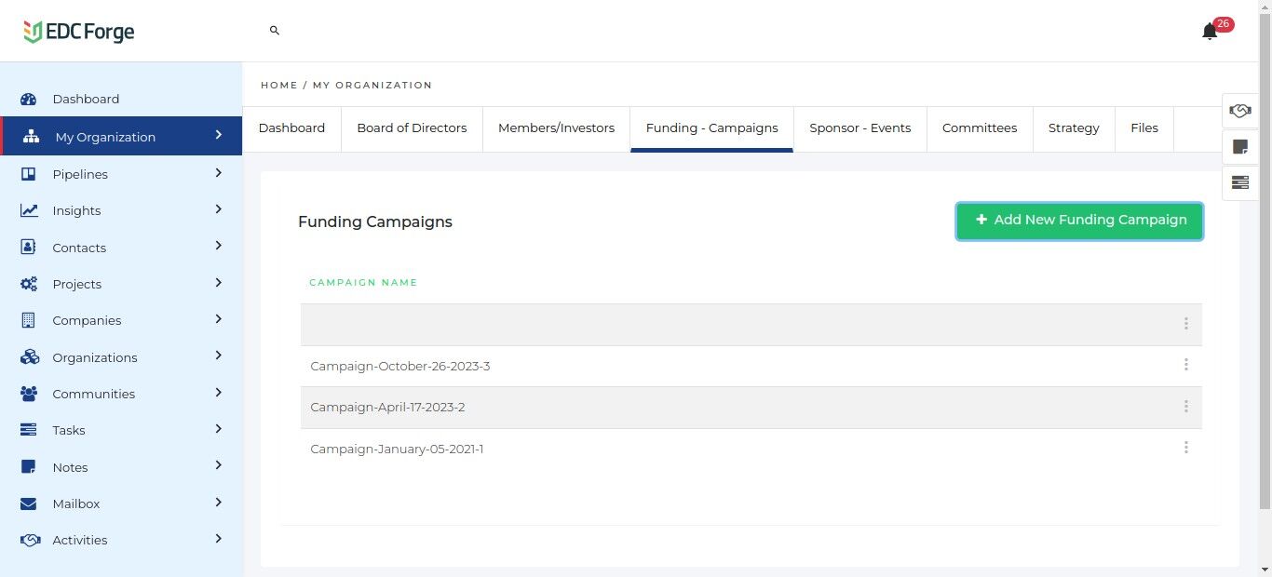Click the Campaign-April-17-2023-2 campaign name
Image resolution: width=1272 pixels, height=577 pixels.
point(387,408)
